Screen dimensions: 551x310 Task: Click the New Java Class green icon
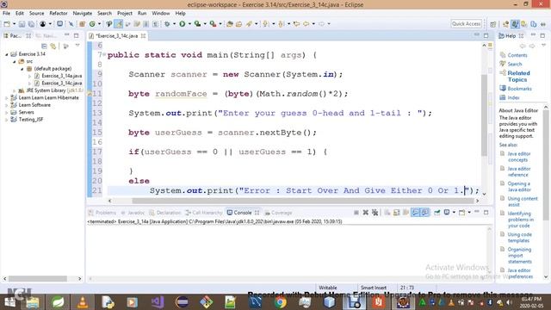92,24
